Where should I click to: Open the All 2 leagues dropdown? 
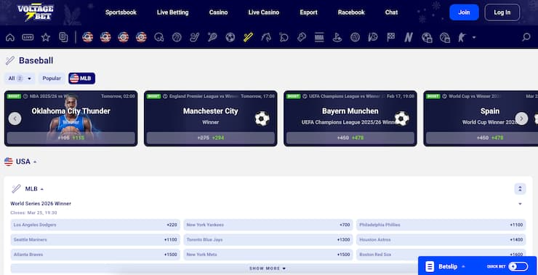[20, 79]
